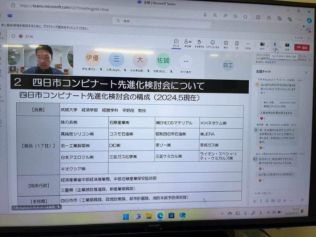Open the メモ meeting notes
The width and height of the screenshot is (316, 237).
(237, 45)
